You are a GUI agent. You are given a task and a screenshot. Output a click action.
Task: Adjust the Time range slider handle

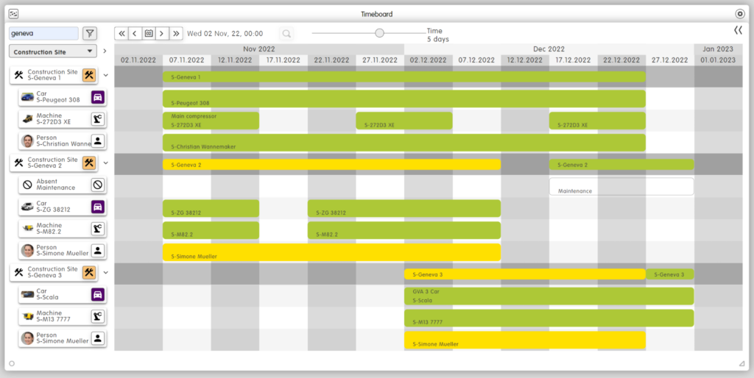379,33
